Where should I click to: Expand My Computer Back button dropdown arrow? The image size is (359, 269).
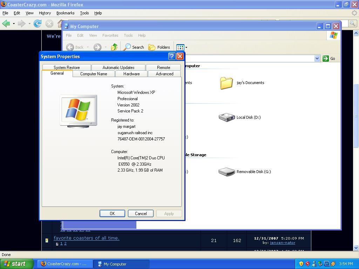(x=88, y=47)
